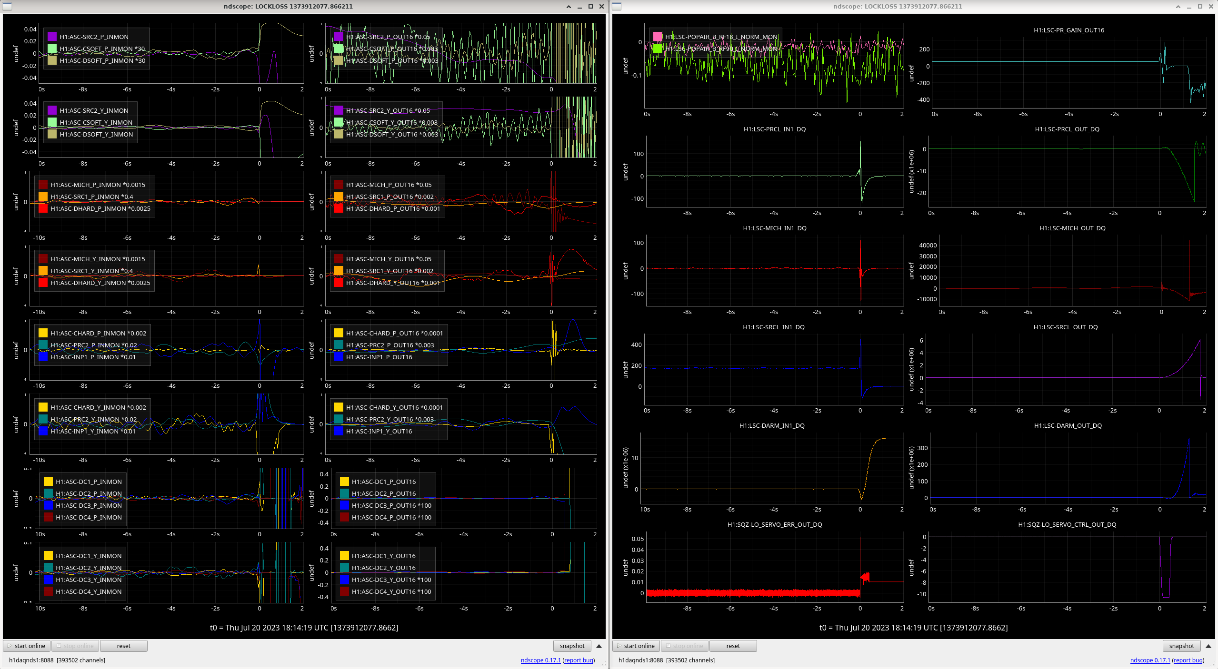This screenshot has width=1218, height=669.
Task: Expand the triangle next to left snapshot
Action: [x=599, y=646]
